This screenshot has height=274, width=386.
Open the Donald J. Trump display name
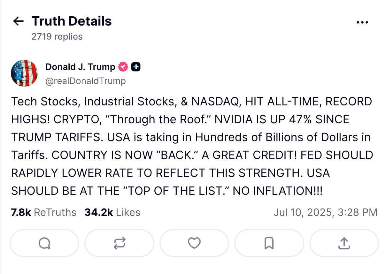[x=80, y=67]
